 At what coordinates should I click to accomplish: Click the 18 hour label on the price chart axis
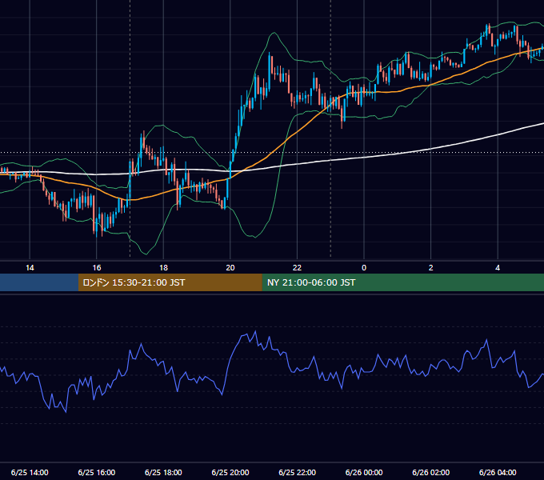point(163,268)
